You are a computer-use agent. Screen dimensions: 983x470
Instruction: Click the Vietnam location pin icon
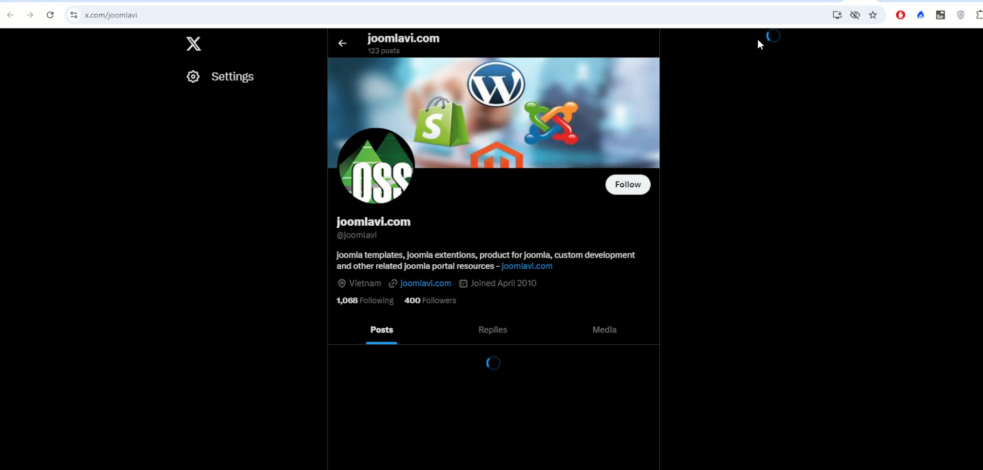pyautogui.click(x=342, y=283)
